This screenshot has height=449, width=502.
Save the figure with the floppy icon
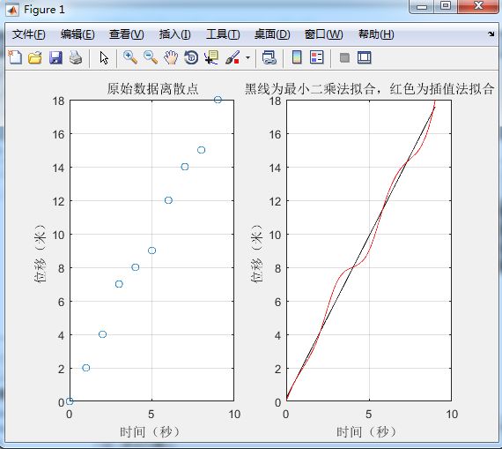tap(55, 57)
